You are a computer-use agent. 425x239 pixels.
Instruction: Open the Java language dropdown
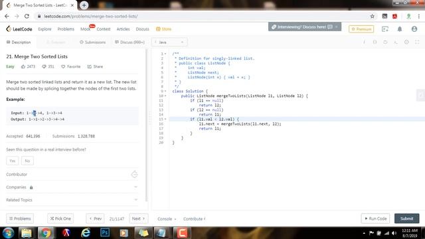tap(169, 42)
